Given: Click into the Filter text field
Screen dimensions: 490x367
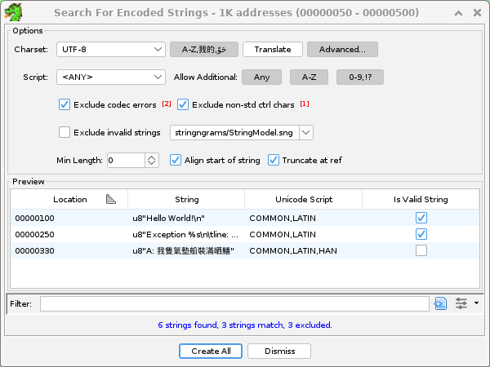Looking at the screenshot, I should coord(234,303).
